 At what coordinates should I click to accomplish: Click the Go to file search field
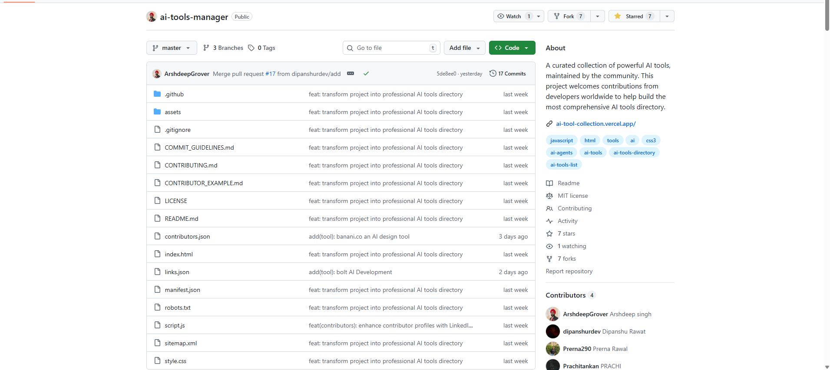391,48
